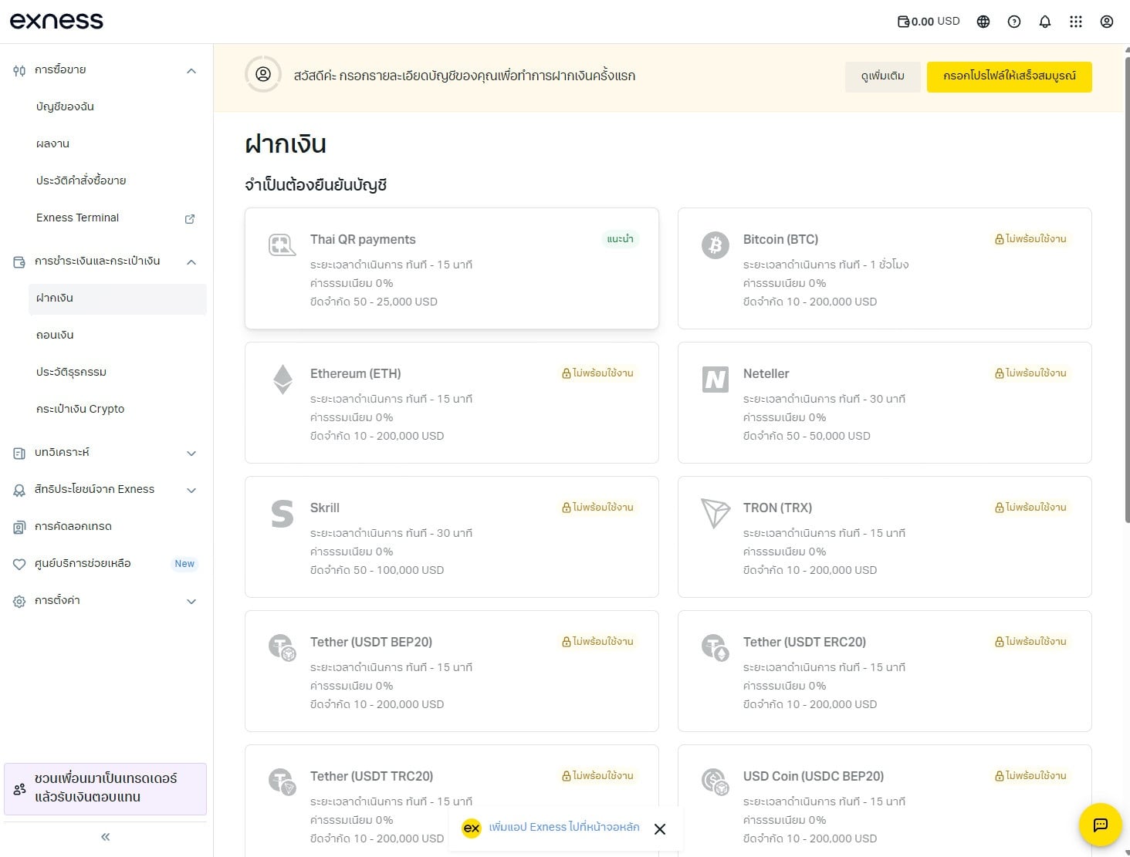Click the yellow กรอกโปรไฟล์ให้เสร็จสมบูรณ์ button
The height and width of the screenshot is (857, 1130).
coord(1009,76)
